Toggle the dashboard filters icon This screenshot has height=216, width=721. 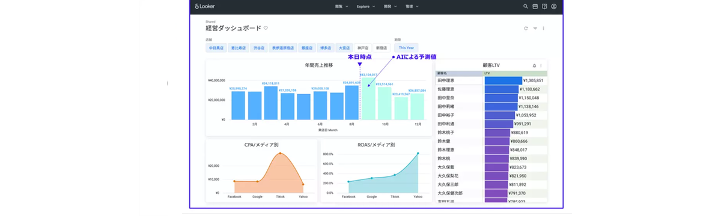point(535,28)
